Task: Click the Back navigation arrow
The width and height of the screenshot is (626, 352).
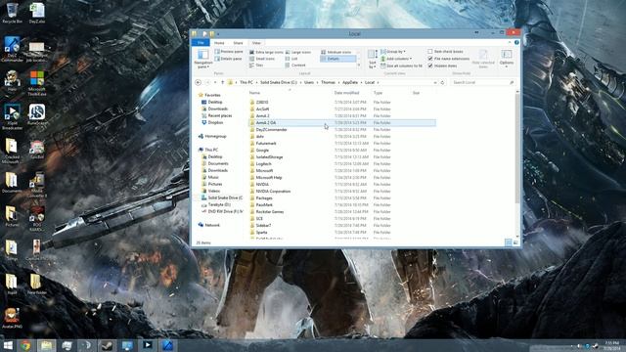Action: point(198,82)
